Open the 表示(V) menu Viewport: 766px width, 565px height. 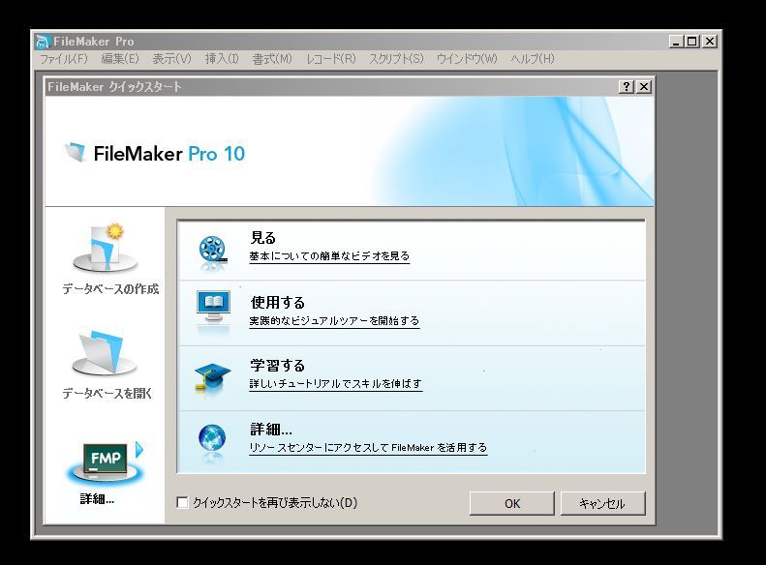pyautogui.click(x=172, y=59)
